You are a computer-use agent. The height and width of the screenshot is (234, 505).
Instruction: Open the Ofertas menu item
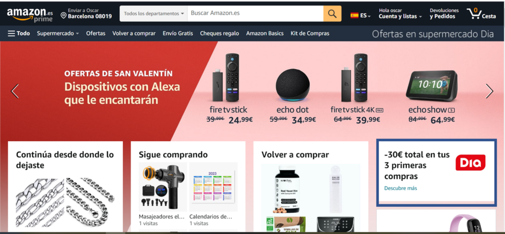(96, 33)
